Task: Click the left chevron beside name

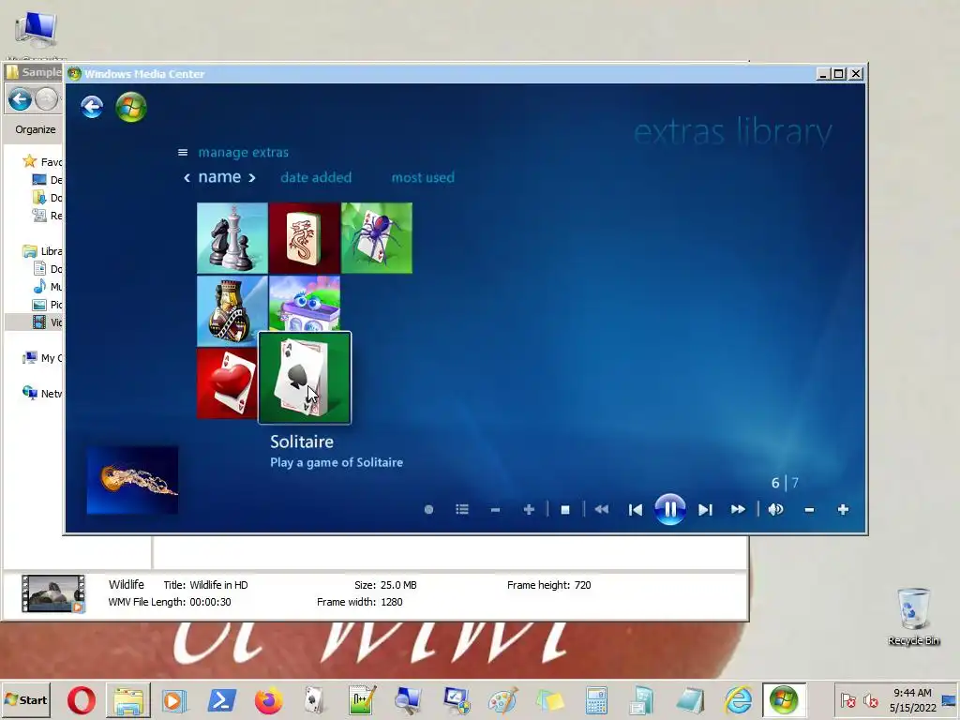Action: tap(187, 178)
